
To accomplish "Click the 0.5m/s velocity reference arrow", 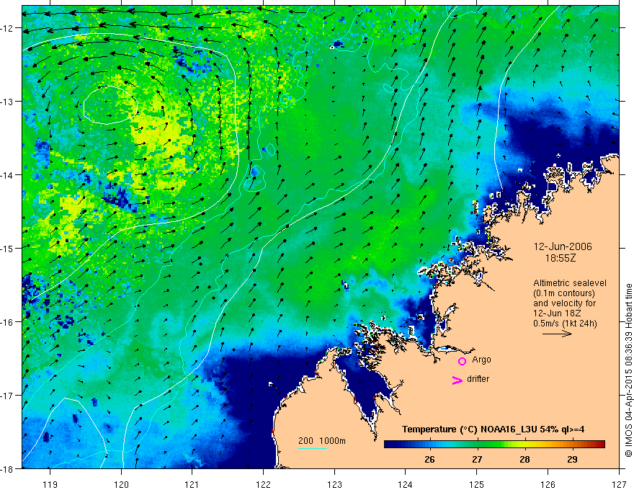I will [557, 334].
